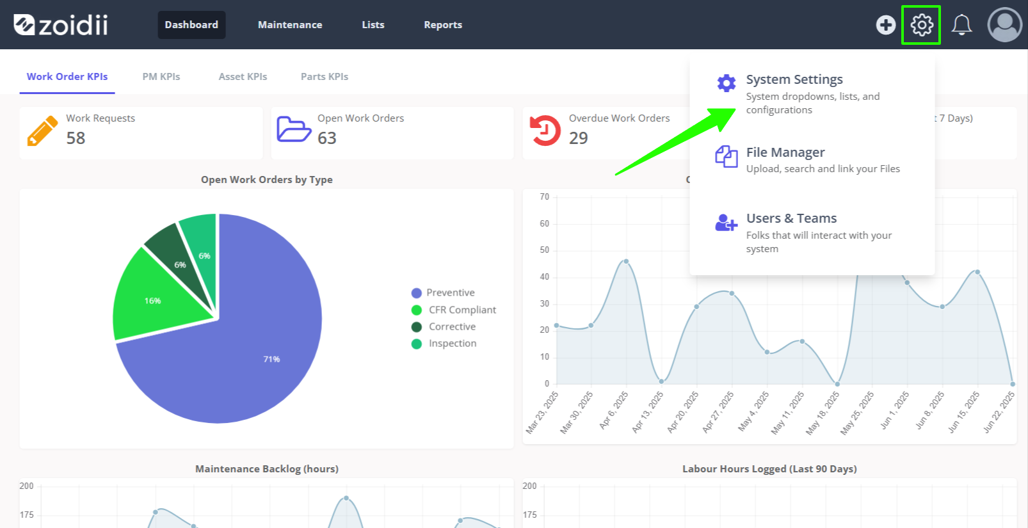Open the user profile avatar
This screenshot has height=528, width=1028.
(1005, 25)
